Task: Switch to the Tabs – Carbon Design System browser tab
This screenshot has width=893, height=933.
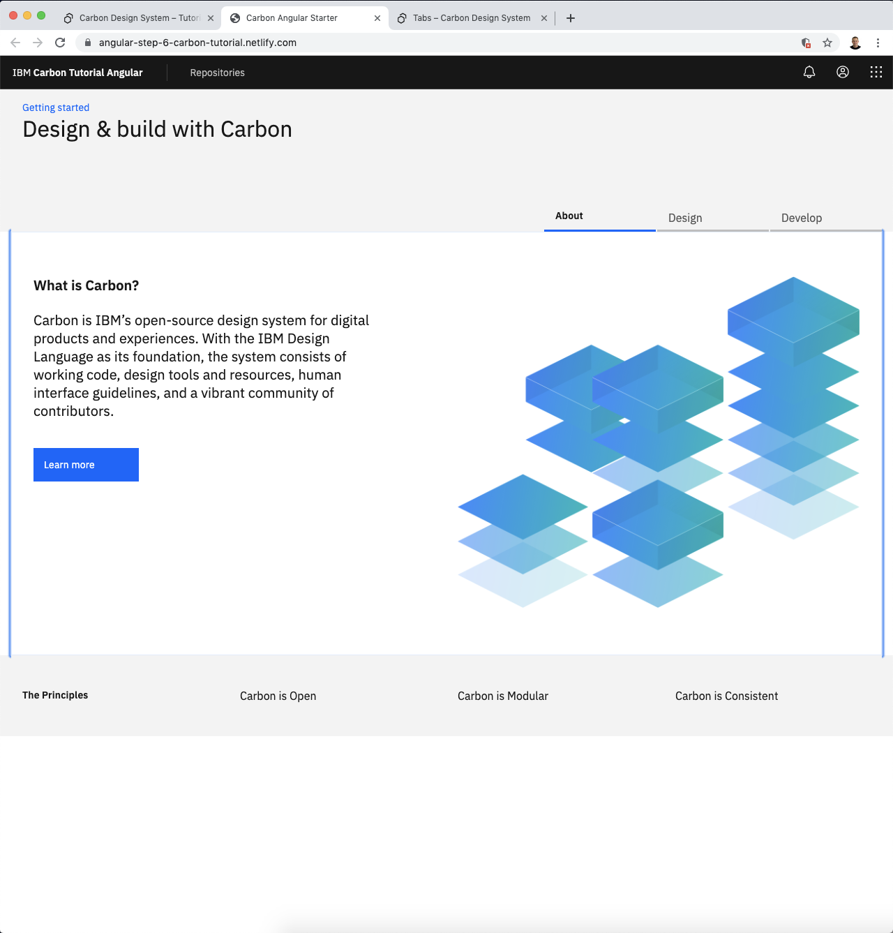Action: point(472,18)
